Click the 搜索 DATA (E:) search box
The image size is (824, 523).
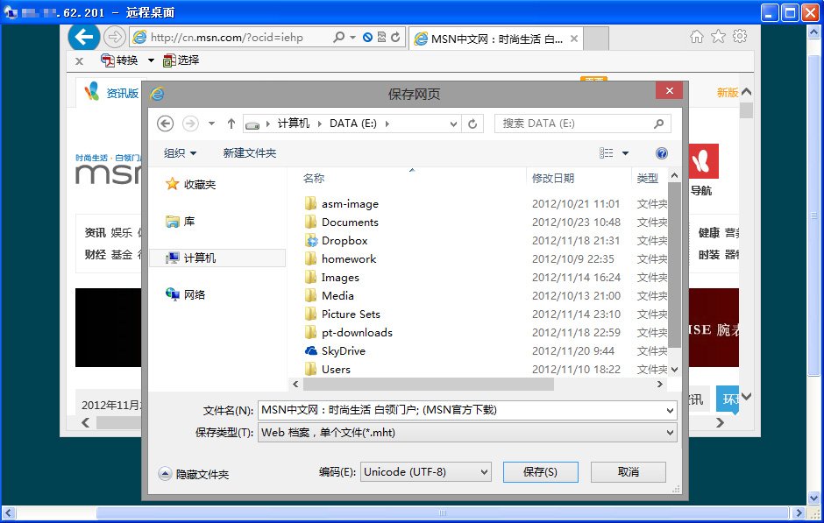click(582, 124)
